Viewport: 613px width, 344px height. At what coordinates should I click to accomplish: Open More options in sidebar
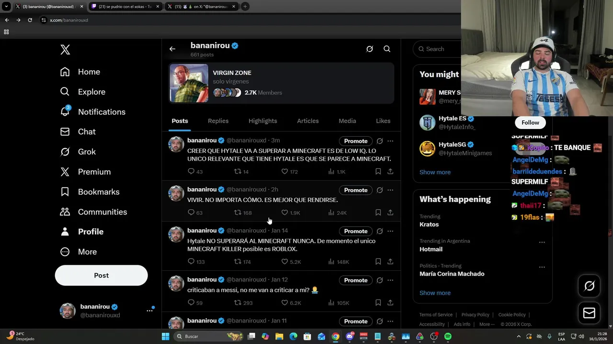coord(78,252)
